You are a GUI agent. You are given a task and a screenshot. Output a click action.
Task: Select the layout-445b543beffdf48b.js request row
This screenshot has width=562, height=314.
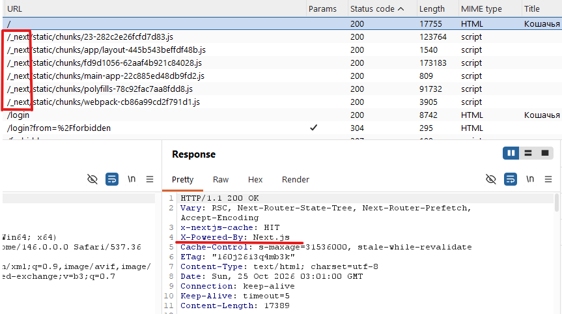[x=282, y=50]
